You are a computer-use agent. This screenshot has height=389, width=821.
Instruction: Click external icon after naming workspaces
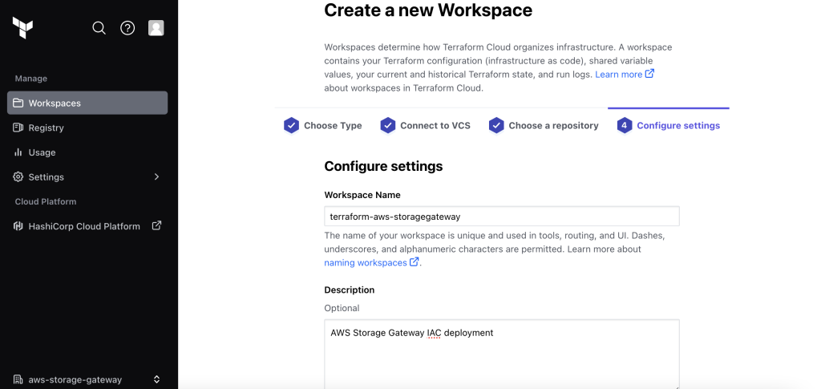tap(415, 261)
